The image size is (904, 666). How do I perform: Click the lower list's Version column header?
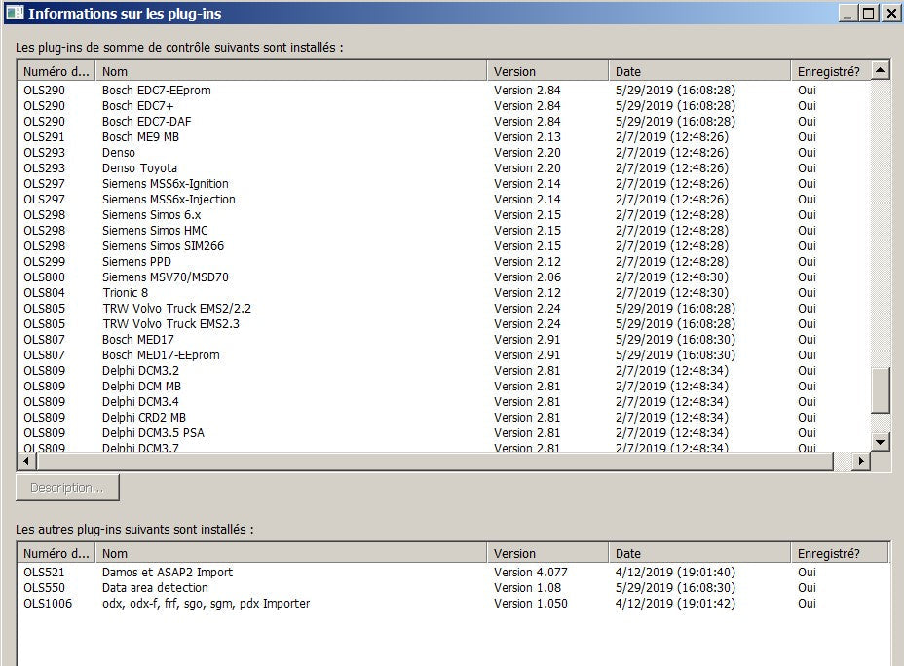[547, 553]
